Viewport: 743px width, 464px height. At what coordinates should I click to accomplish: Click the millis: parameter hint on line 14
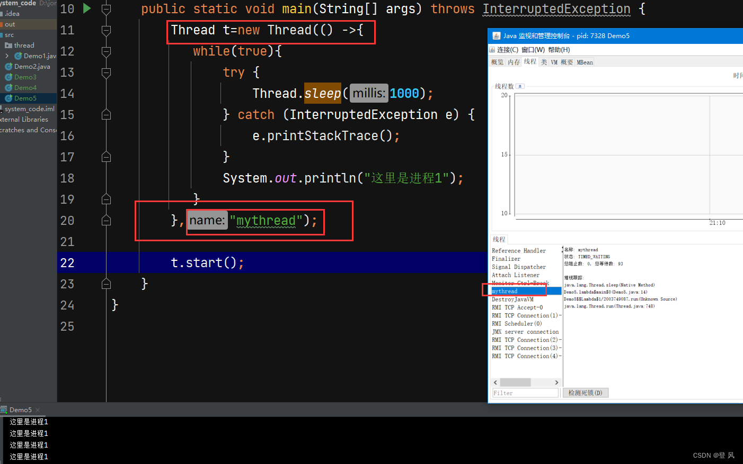(369, 94)
